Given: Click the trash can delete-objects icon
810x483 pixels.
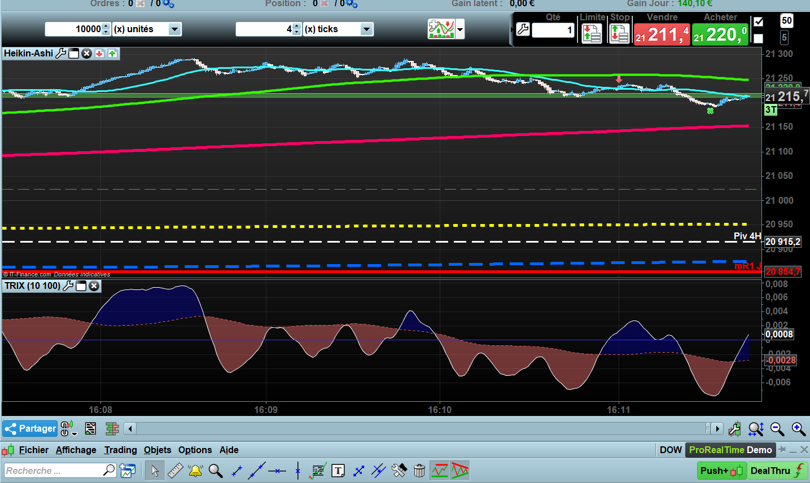Looking at the screenshot, I should point(419,471).
